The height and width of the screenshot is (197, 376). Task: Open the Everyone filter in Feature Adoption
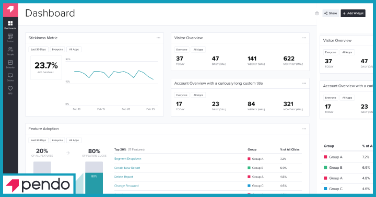(57, 140)
